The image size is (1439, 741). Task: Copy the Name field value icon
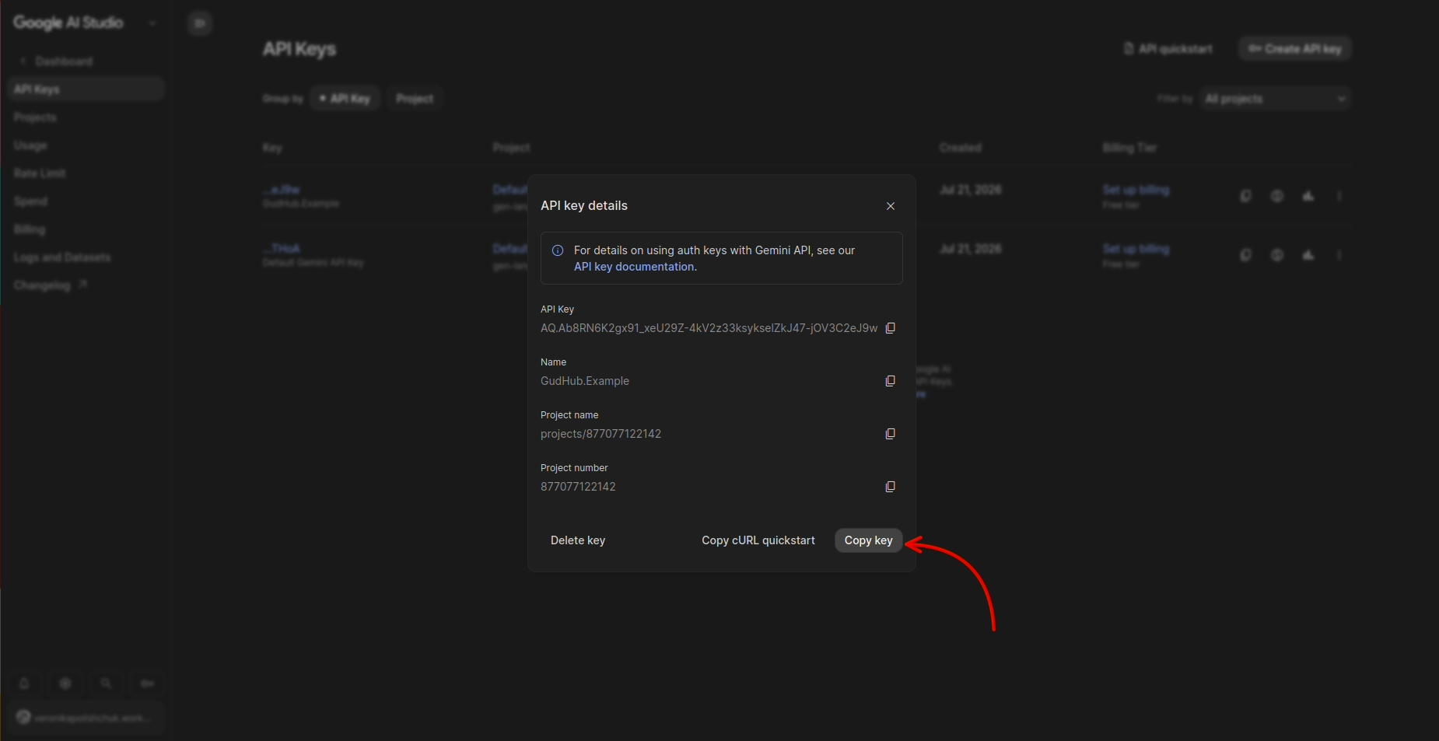(891, 381)
